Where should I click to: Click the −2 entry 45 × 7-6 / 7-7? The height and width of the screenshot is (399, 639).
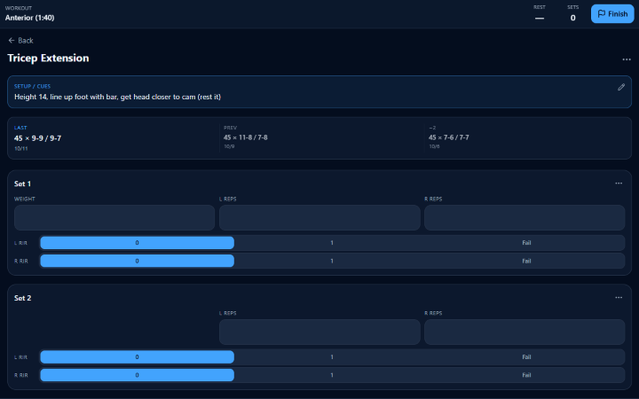pyautogui.click(x=449, y=137)
